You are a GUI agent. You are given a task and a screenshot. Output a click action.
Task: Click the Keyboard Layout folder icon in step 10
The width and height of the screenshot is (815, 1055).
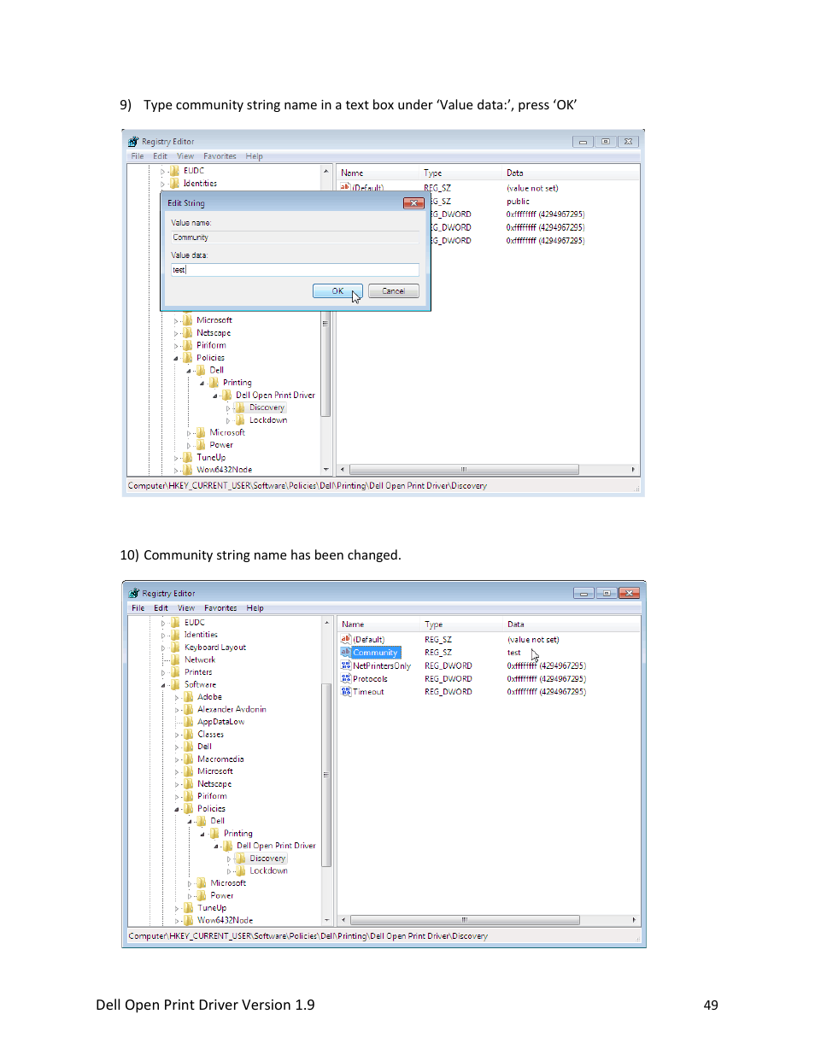pos(176,648)
